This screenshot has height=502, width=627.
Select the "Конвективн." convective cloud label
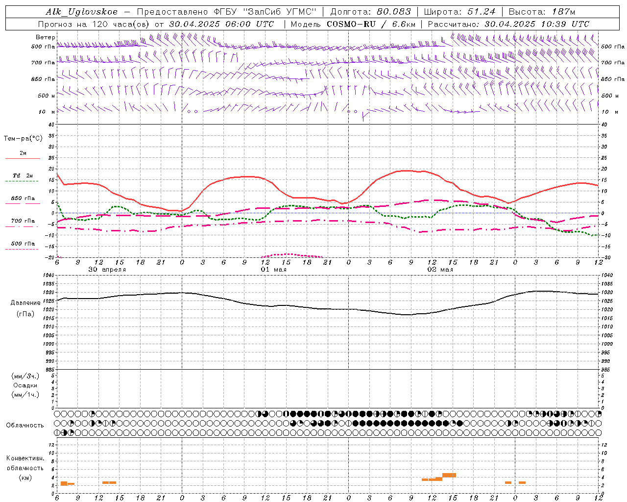[25, 458]
